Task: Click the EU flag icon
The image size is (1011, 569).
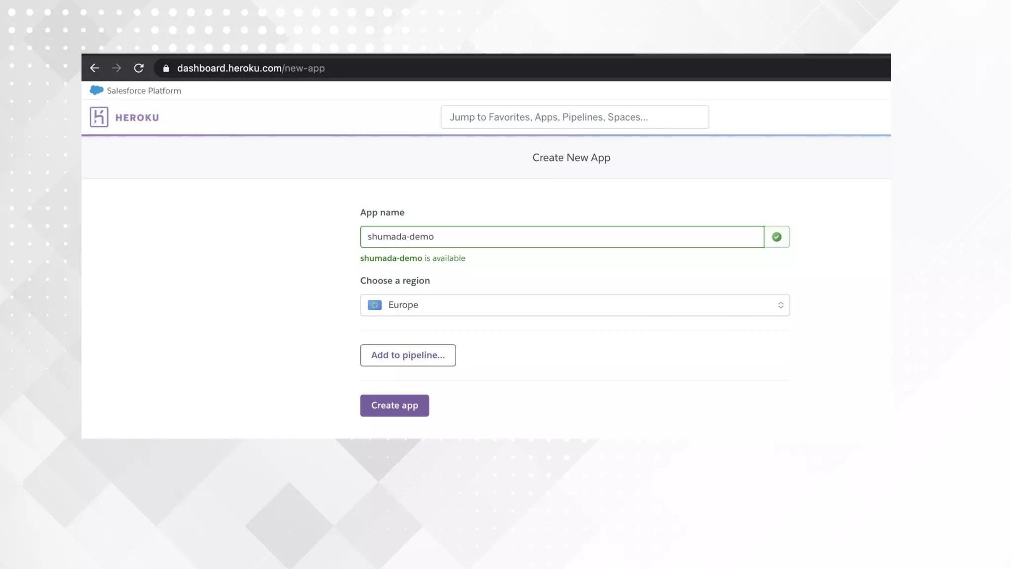Action: [x=375, y=305]
